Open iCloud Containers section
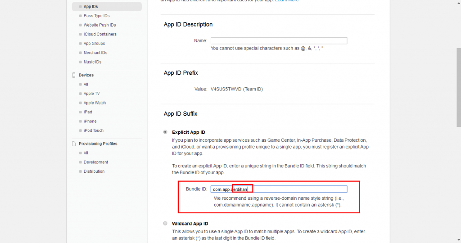This screenshot has width=461, height=243. [100, 34]
